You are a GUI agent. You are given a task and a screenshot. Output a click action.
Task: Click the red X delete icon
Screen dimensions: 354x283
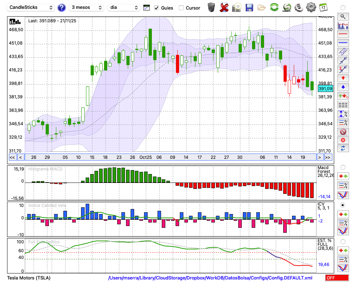tap(224, 7)
